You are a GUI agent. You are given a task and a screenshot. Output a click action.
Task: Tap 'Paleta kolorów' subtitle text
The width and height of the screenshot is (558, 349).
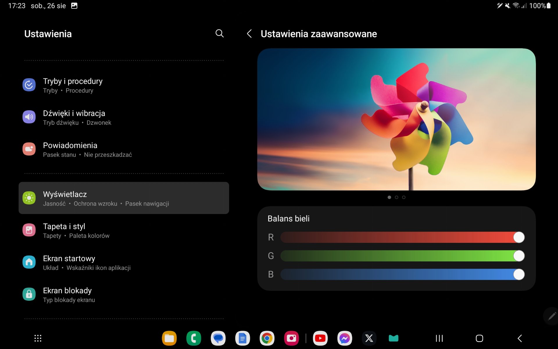[89, 236]
